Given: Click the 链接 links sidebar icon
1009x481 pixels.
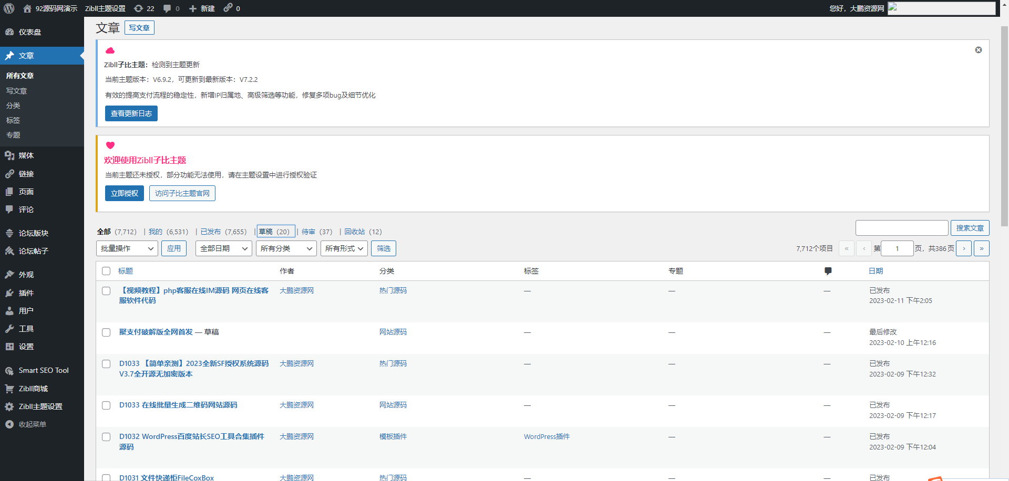Looking at the screenshot, I should coord(9,174).
